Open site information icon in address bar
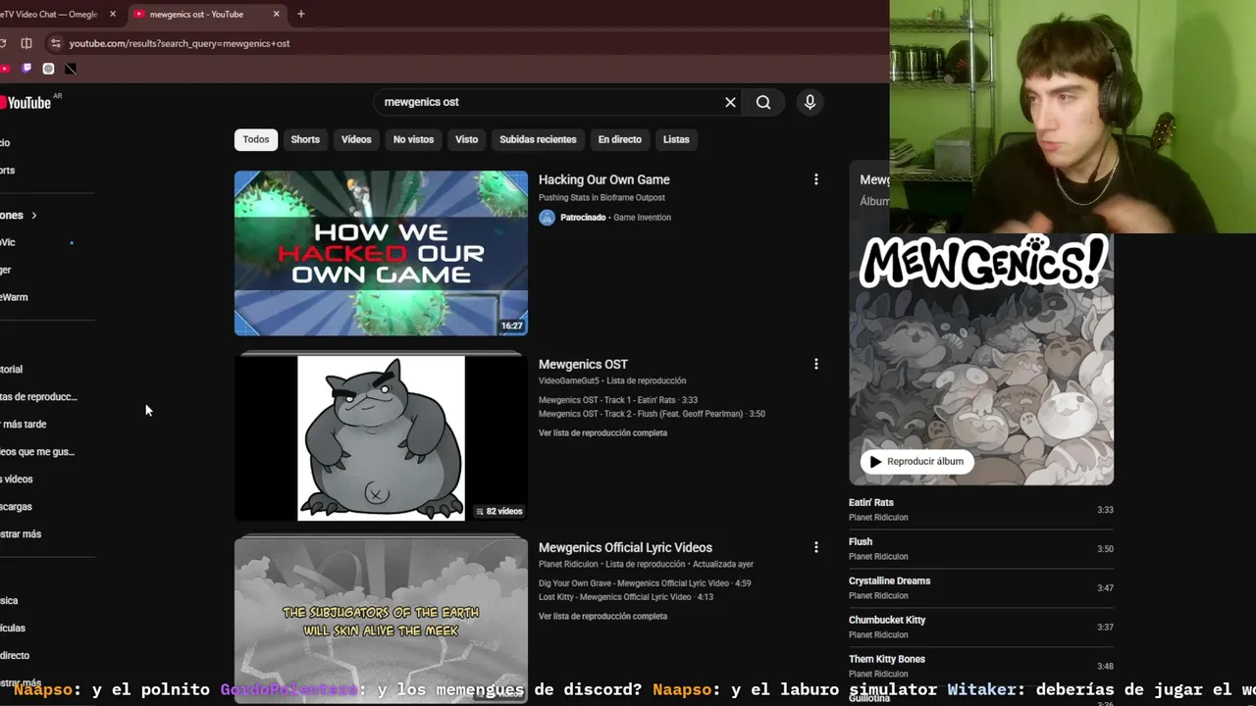The image size is (1256, 706). tap(55, 43)
